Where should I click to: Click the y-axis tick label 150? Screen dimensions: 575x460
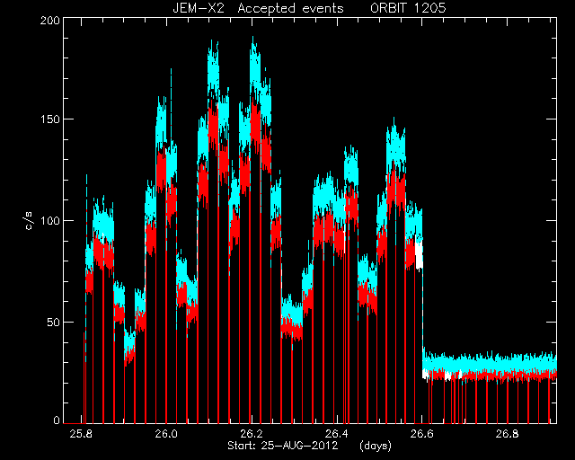(50, 119)
